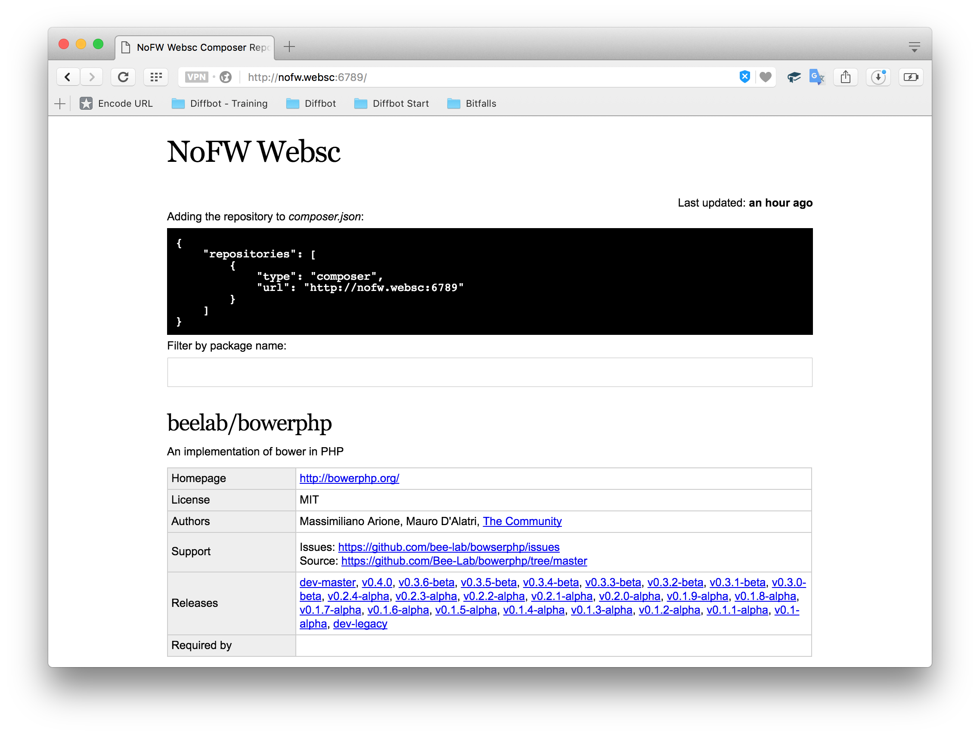This screenshot has width=980, height=736.
Task: Open the http://bowerphp.org/ homepage link
Action: 349,478
